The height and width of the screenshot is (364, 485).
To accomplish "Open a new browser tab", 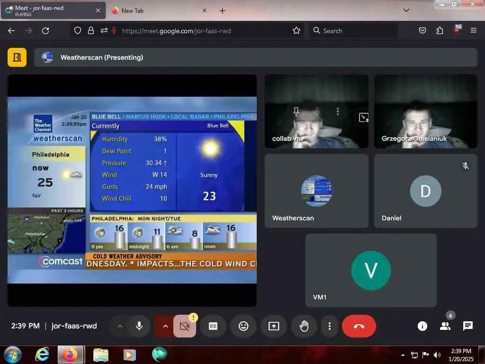I will [x=222, y=10].
